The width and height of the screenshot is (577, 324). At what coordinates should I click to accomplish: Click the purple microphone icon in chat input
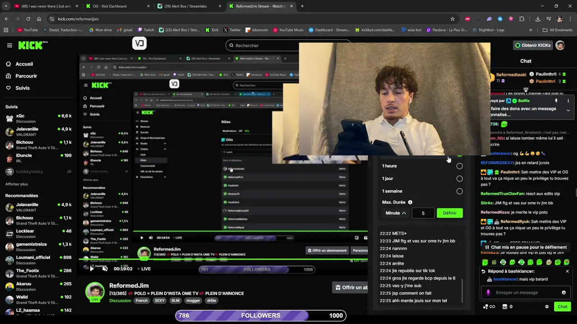click(488, 292)
